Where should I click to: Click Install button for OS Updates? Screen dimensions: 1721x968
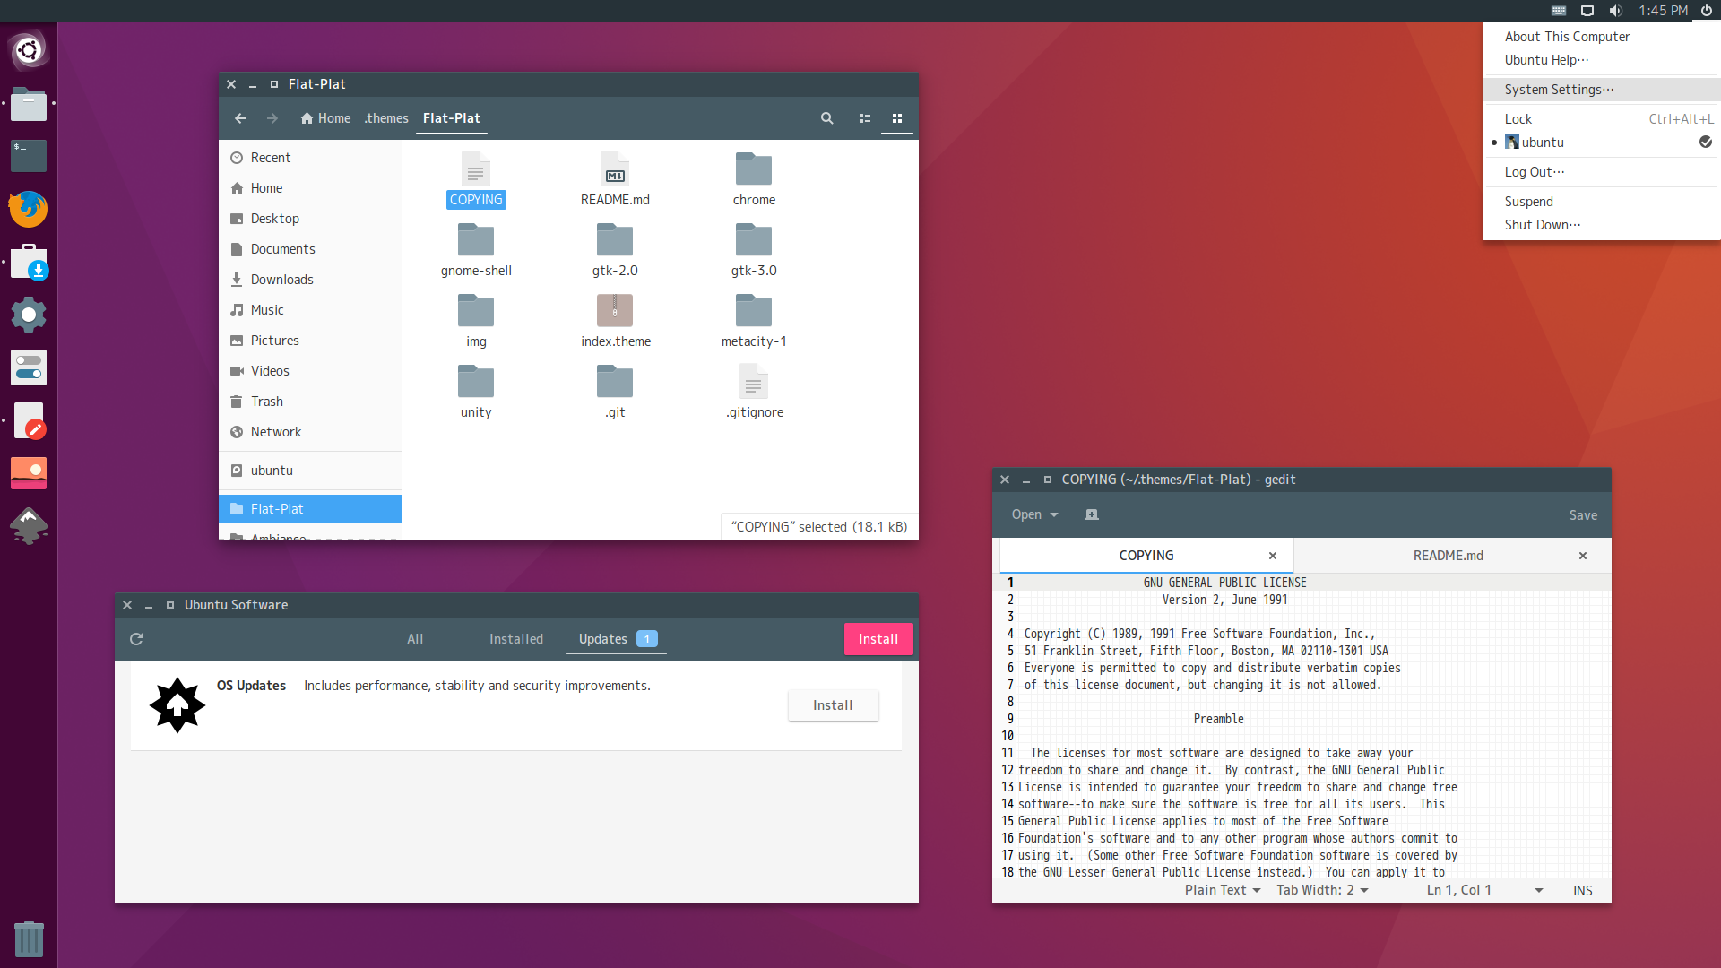tap(832, 704)
